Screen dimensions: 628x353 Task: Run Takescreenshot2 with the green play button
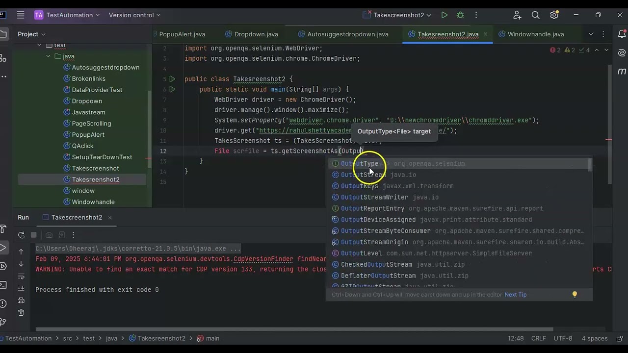444,15
